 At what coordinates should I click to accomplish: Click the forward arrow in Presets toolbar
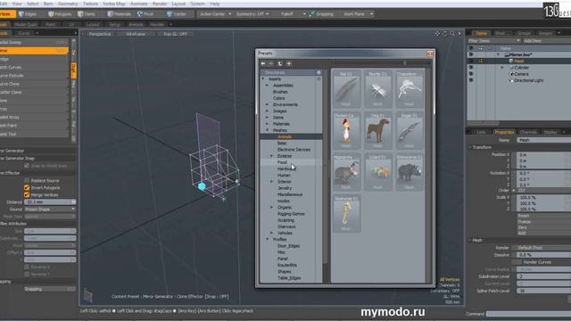[x=271, y=63]
